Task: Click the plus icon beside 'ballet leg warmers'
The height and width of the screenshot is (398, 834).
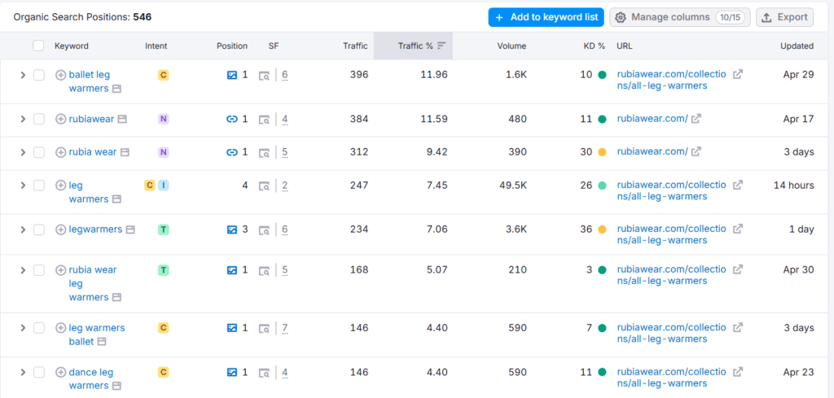Action: pos(60,75)
